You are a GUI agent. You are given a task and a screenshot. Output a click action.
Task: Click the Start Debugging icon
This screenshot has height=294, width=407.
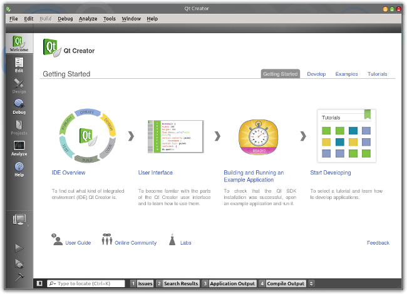(19, 263)
